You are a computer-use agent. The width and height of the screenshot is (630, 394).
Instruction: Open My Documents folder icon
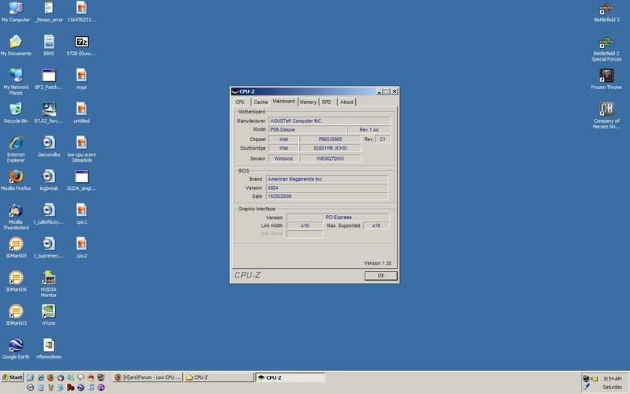coord(16,45)
